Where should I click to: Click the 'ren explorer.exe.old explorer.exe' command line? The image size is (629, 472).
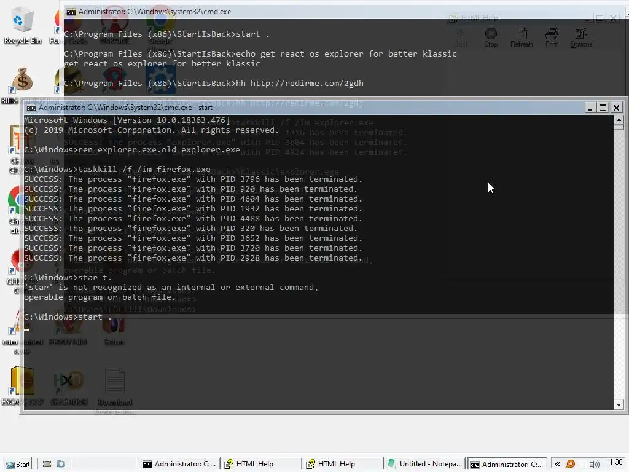[132, 150]
